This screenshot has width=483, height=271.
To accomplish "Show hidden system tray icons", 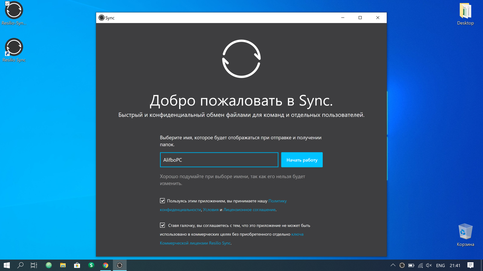I will coord(393,265).
